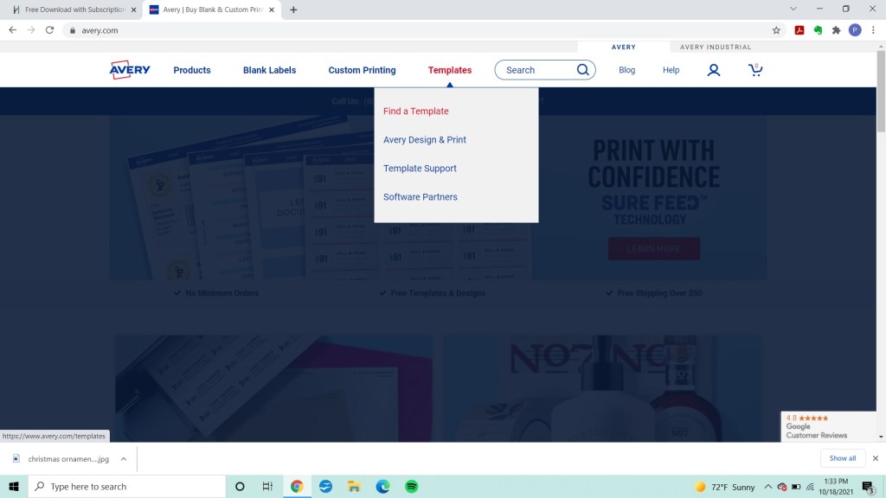Open weather widget 72°F Sunny
The width and height of the screenshot is (886, 498).
coord(726,487)
